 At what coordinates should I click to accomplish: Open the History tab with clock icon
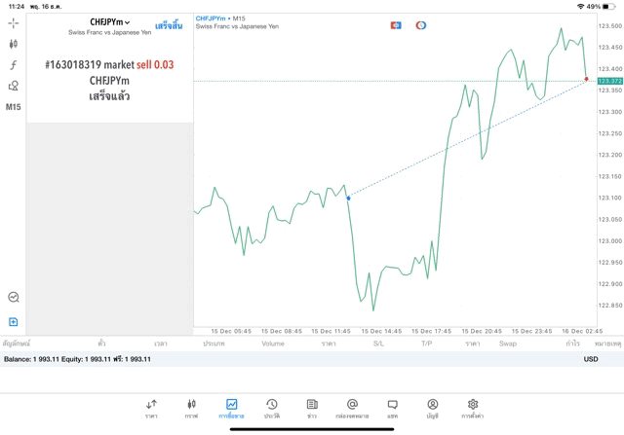coord(271,408)
